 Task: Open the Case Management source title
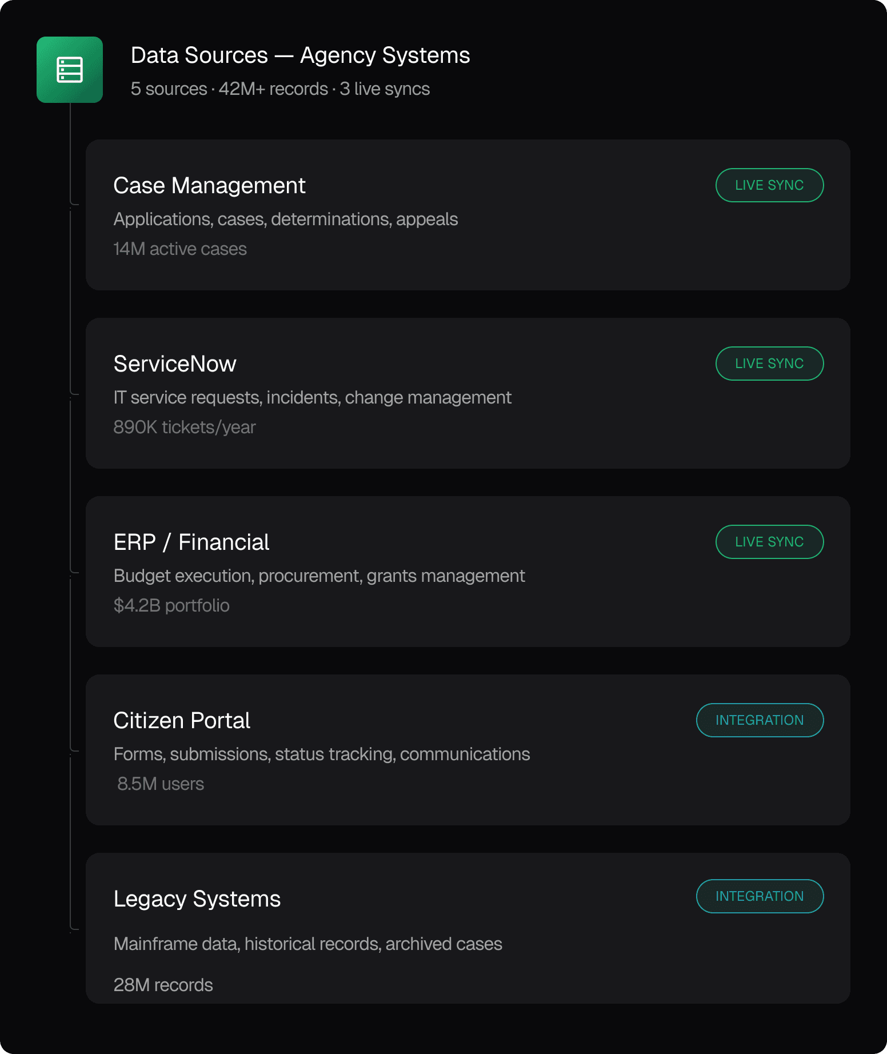(209, 186)
